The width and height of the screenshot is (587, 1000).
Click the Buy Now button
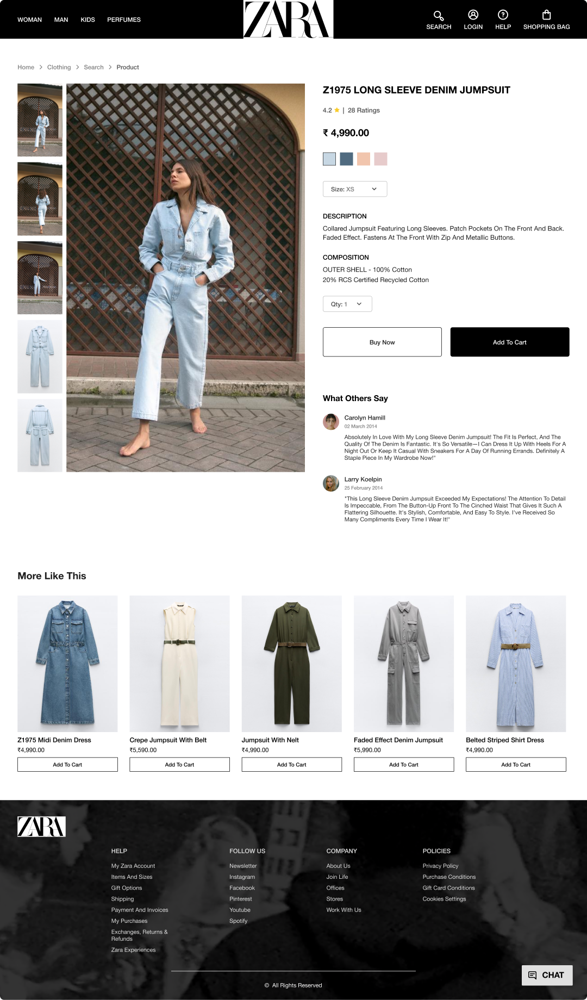[x=382, y=342]
